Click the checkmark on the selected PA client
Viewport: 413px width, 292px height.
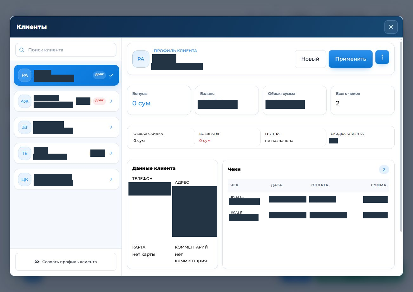(111, 75)
